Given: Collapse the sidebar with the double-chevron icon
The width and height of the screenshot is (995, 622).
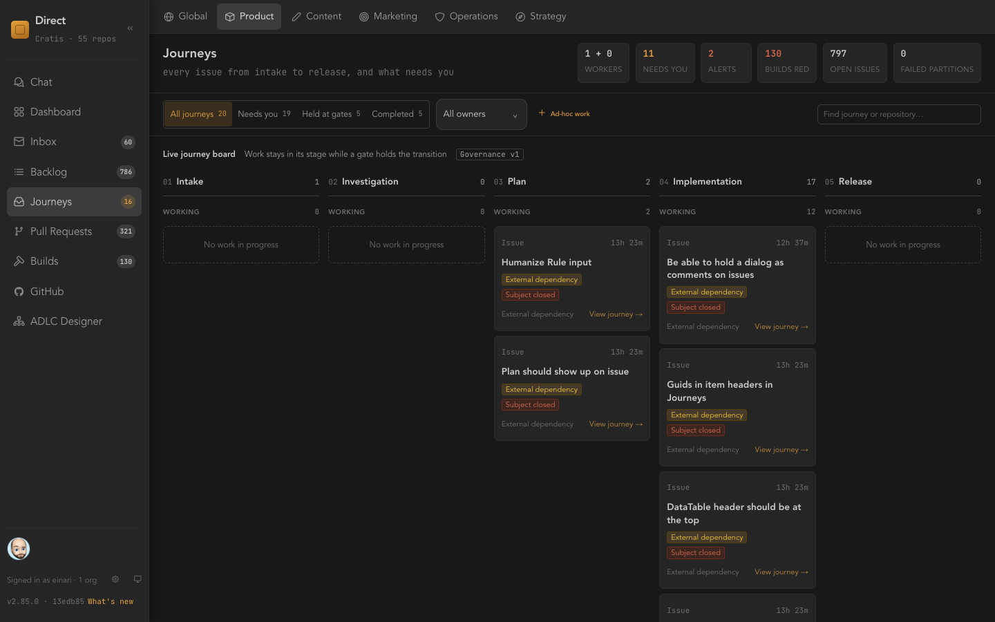Looking at the screenshot, I should click(130, 28).
